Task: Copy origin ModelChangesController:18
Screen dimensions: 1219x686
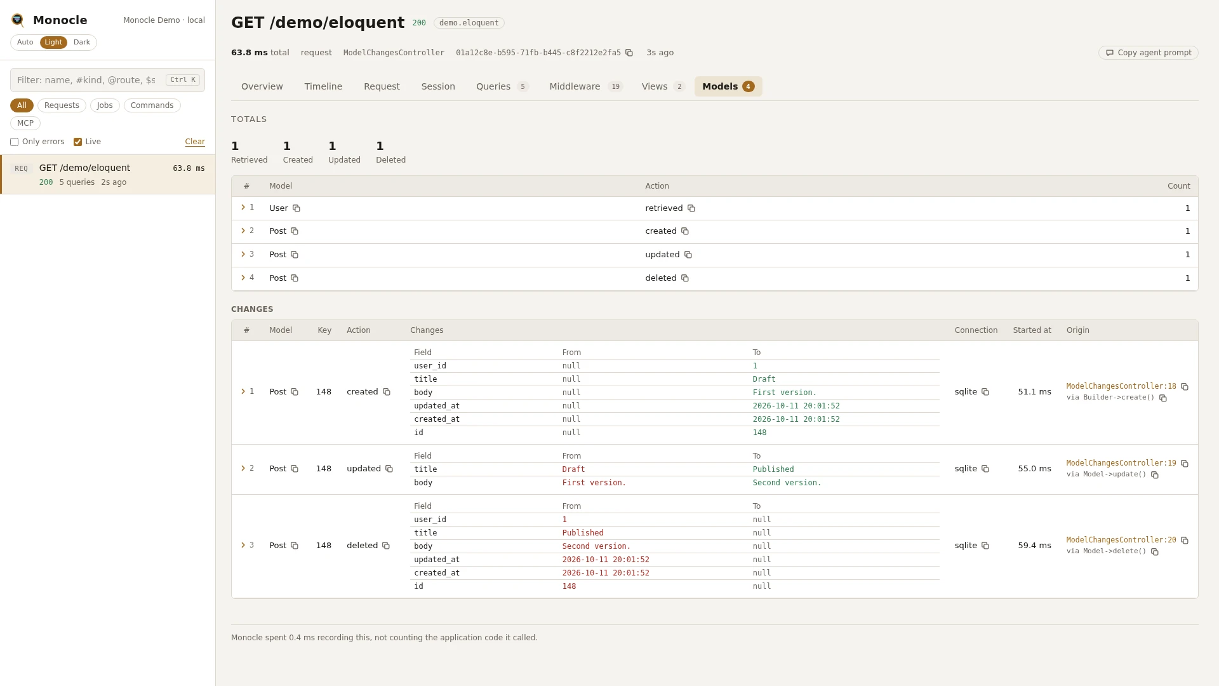Action: (1185, 387)
